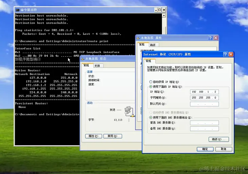Click the 禁用(D) button in status window
The height and width of the screenshot is (174, 248).
click(113, 136)
